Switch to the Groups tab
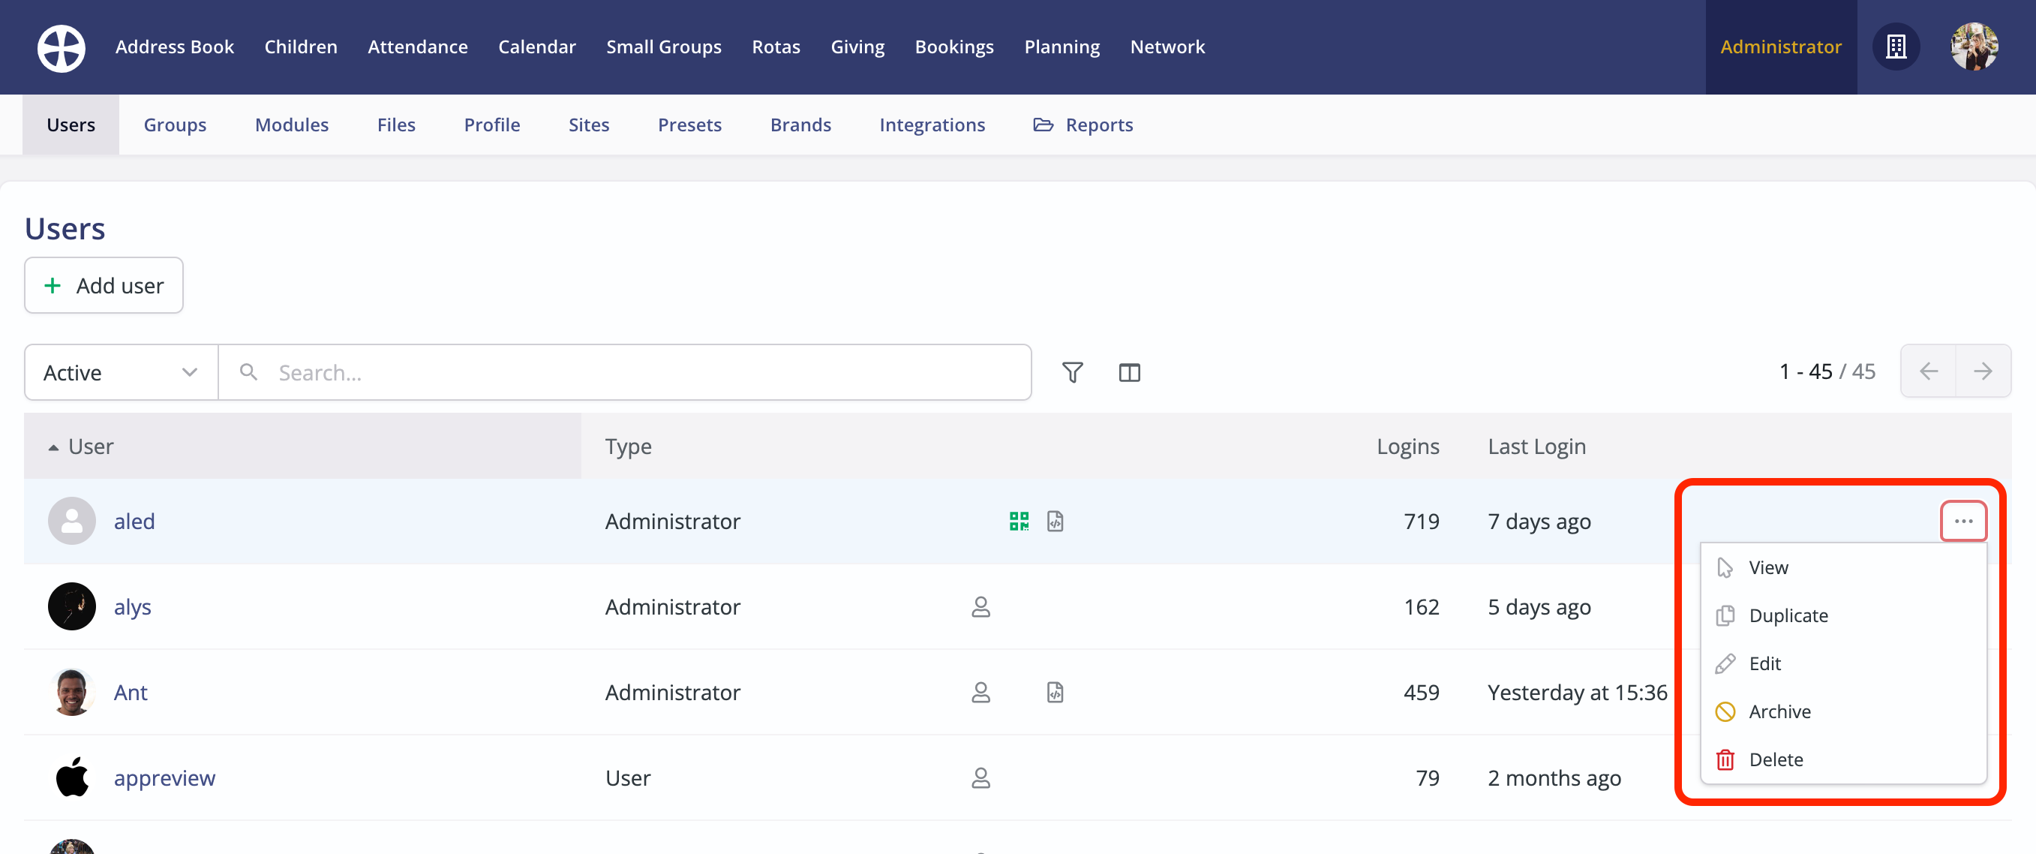The height and width of the screenshot is (854, 2036). click(x=175, y=124)
